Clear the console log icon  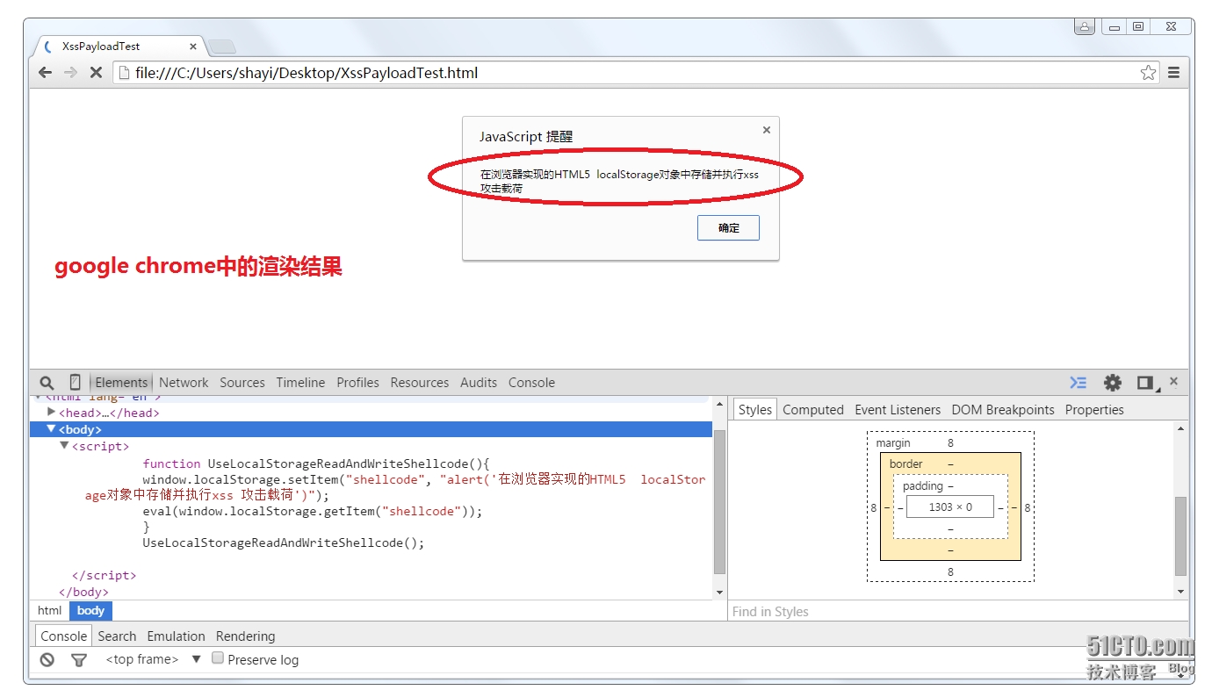click(47, 660)
